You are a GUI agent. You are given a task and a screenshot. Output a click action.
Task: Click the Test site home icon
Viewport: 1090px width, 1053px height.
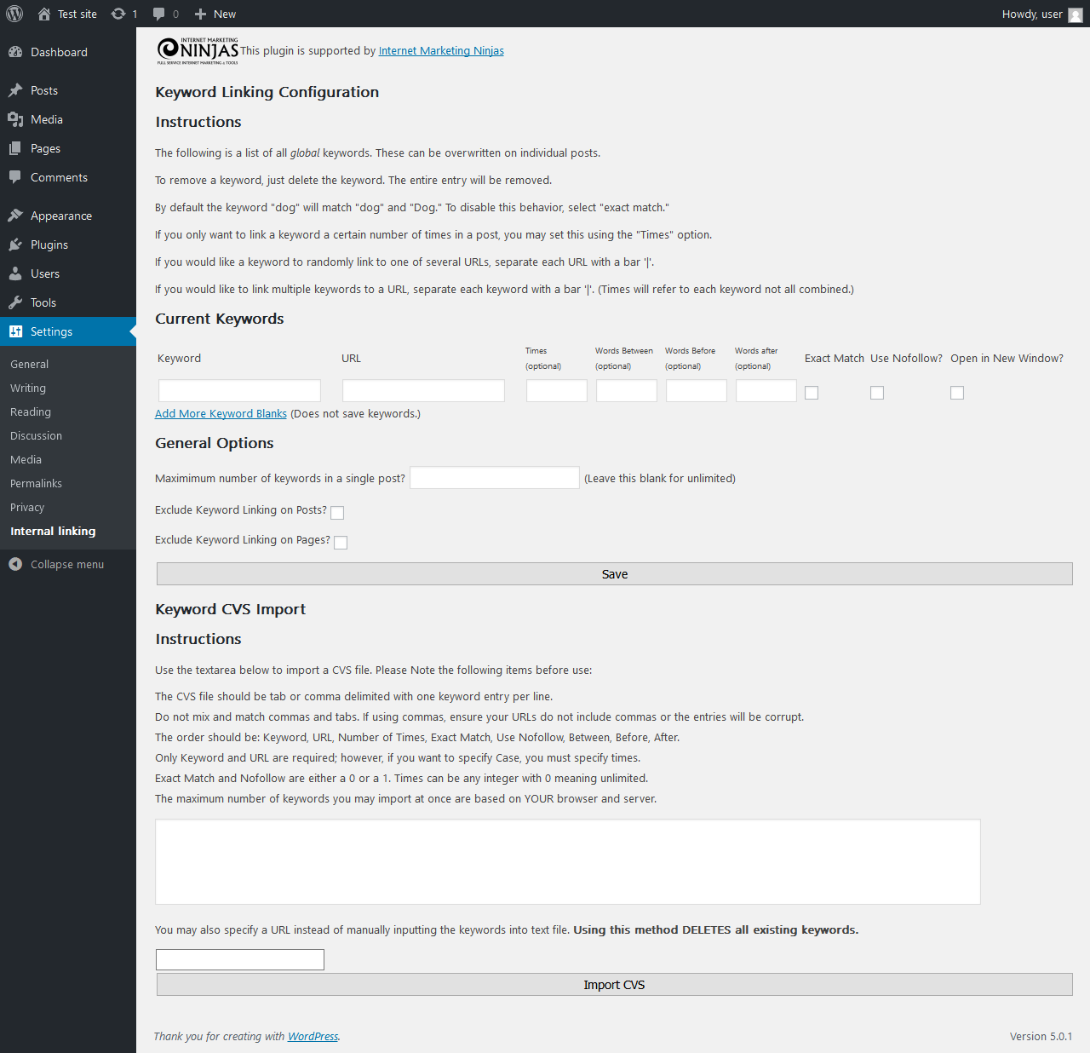(44, 14)
